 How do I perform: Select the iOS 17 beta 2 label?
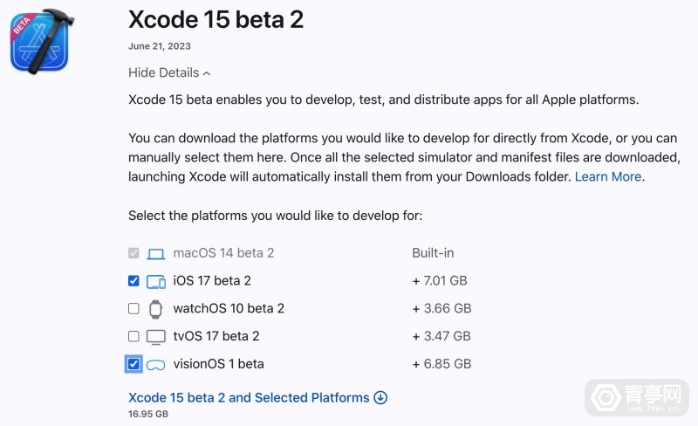[212, 281]
